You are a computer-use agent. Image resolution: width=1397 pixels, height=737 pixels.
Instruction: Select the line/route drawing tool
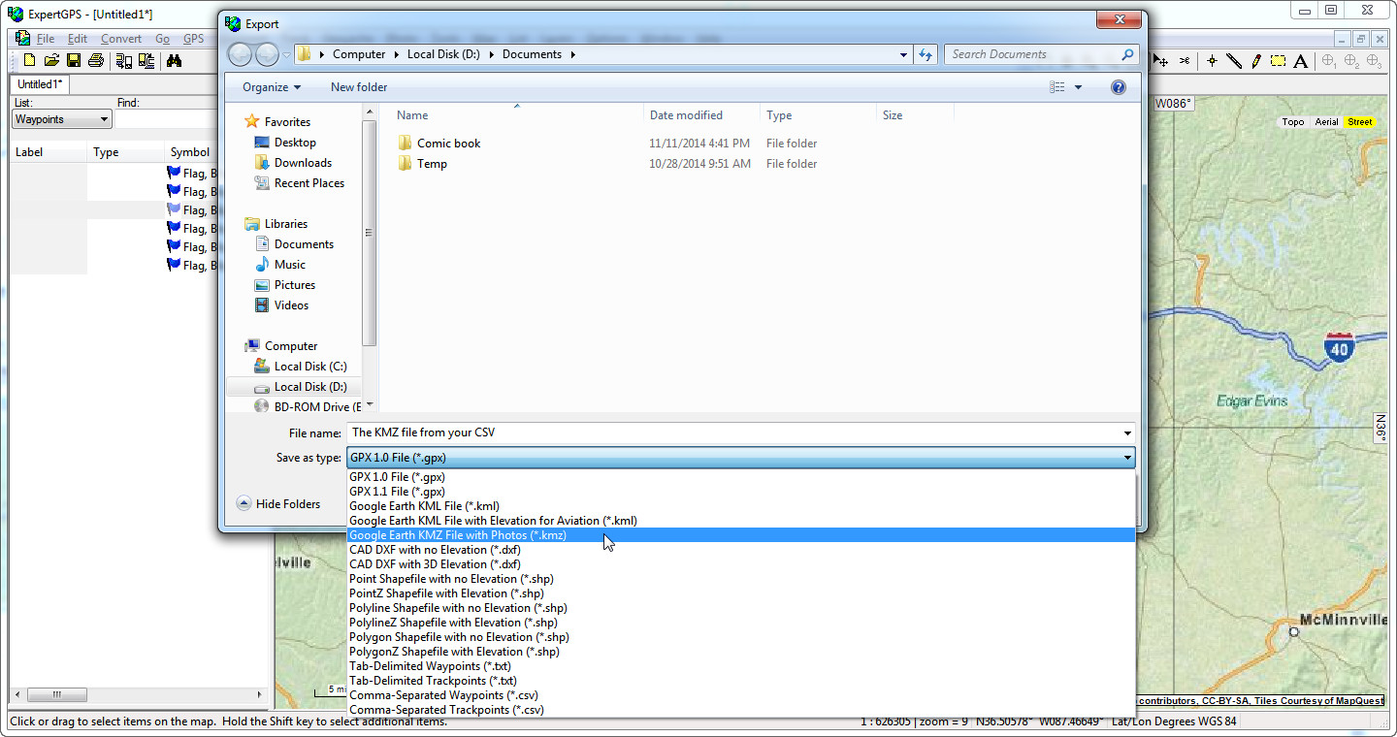1234,61
